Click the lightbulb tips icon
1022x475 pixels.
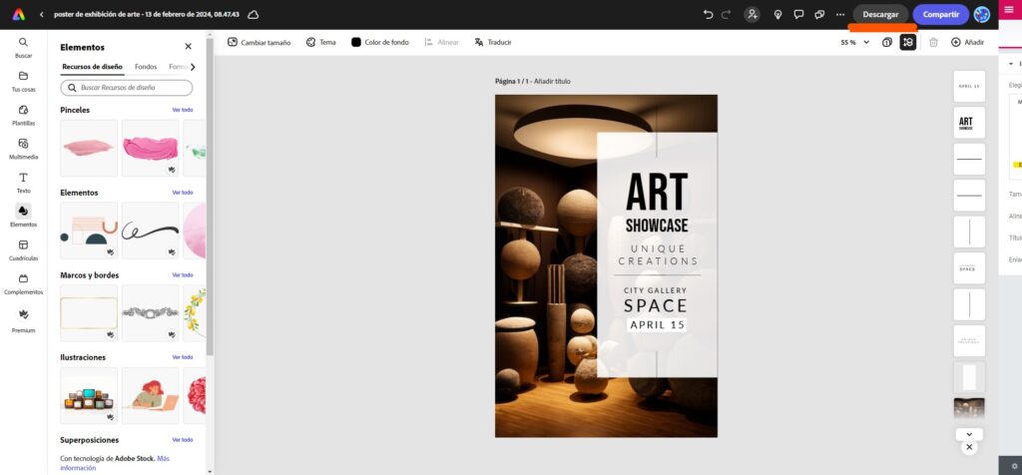(777, 14)
